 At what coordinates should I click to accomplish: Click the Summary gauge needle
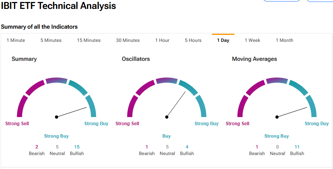click(x=72, y=112)
